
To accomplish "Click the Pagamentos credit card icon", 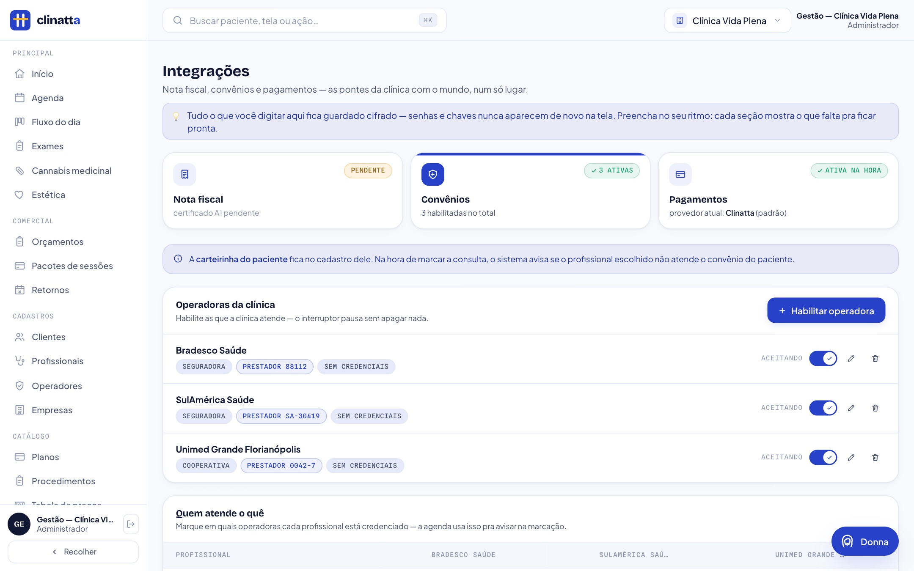I will pyautogui.click(x=680, y=174).
